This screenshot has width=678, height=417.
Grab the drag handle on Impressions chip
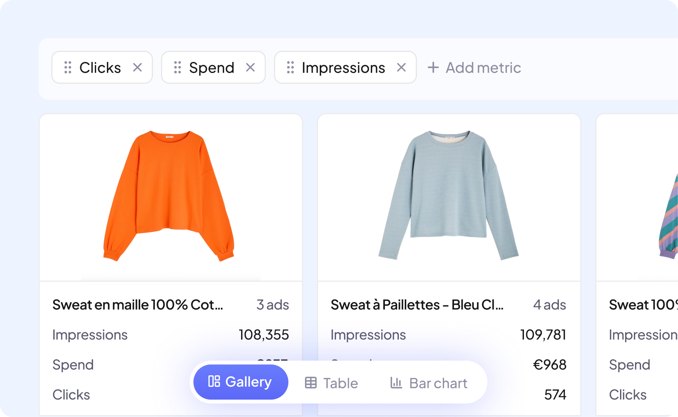point(290,68)
